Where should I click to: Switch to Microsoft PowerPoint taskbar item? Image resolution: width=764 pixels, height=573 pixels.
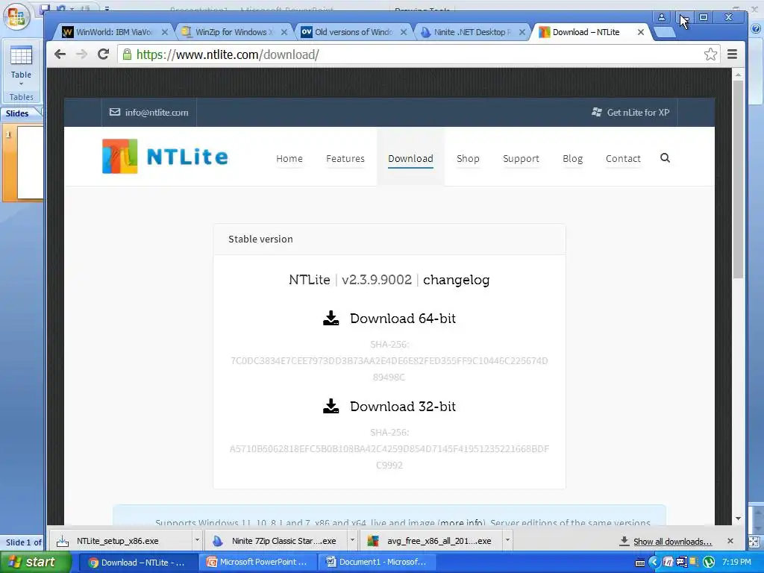tap(257, 563)
